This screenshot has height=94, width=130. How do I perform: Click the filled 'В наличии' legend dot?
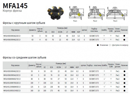(98, 45)
